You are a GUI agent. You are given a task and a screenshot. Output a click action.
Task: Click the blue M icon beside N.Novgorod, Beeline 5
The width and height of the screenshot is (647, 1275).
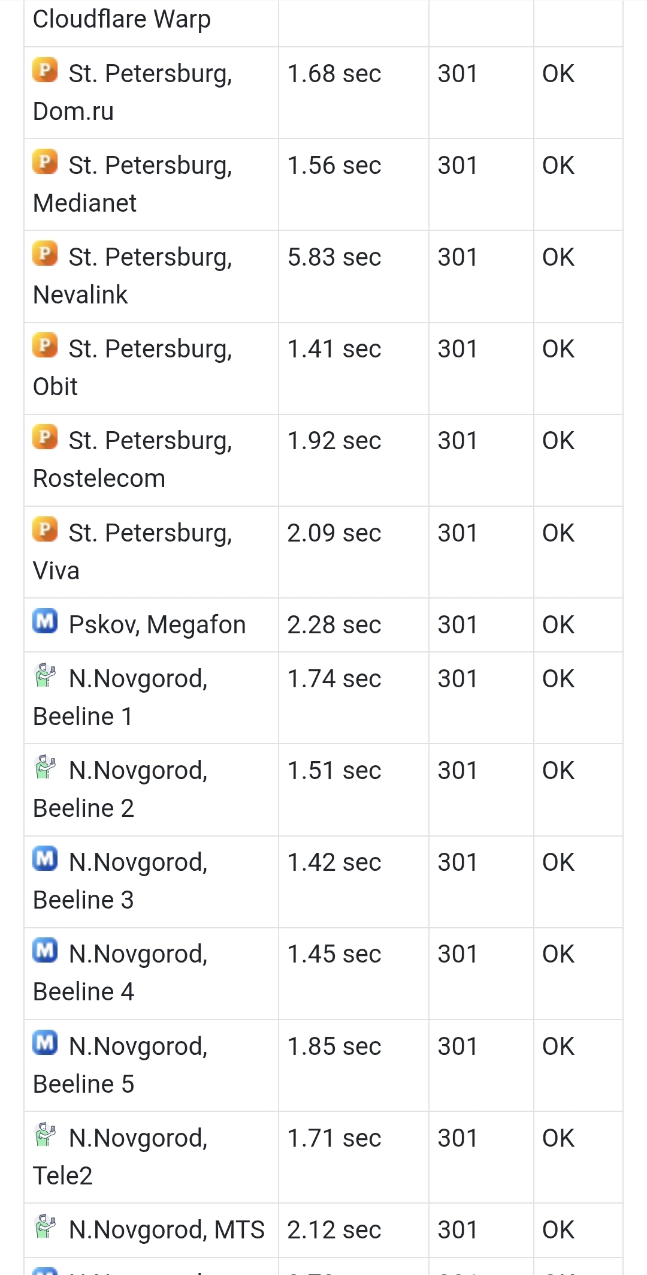point(45,1042)
